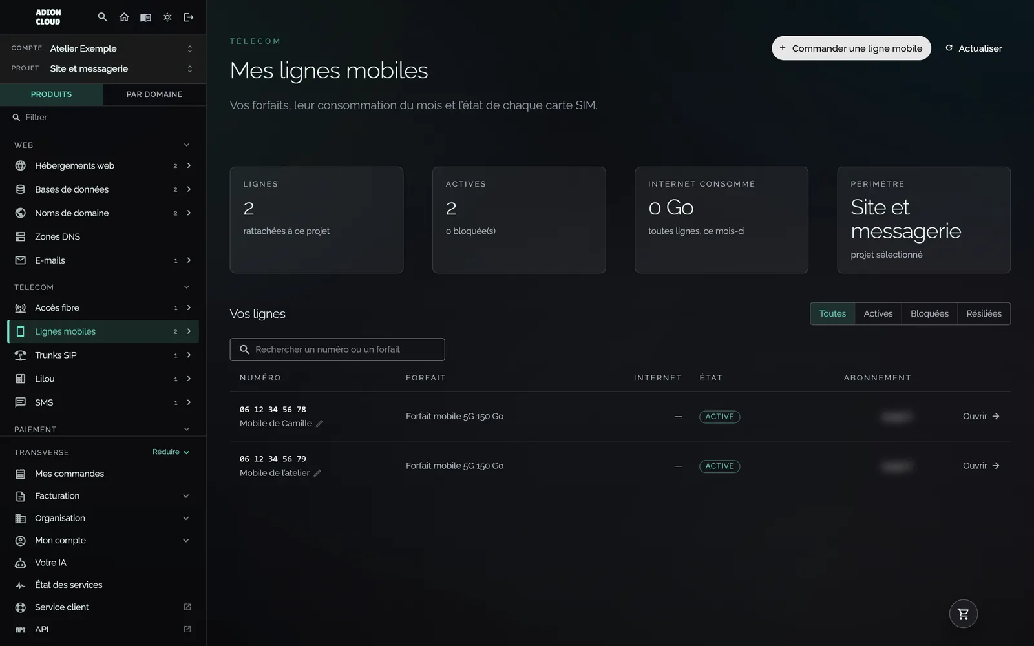Image resolution: width=1034 pixels, height=646 pixels.
Task: Edit the Mobile de Camille label pencil
Action: [x=319, y=424]
